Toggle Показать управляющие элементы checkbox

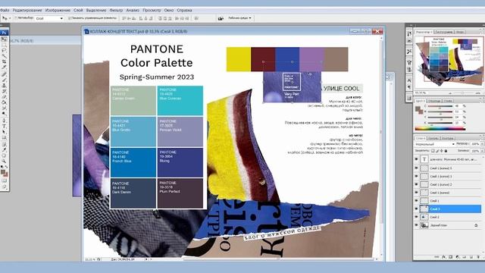70,18
